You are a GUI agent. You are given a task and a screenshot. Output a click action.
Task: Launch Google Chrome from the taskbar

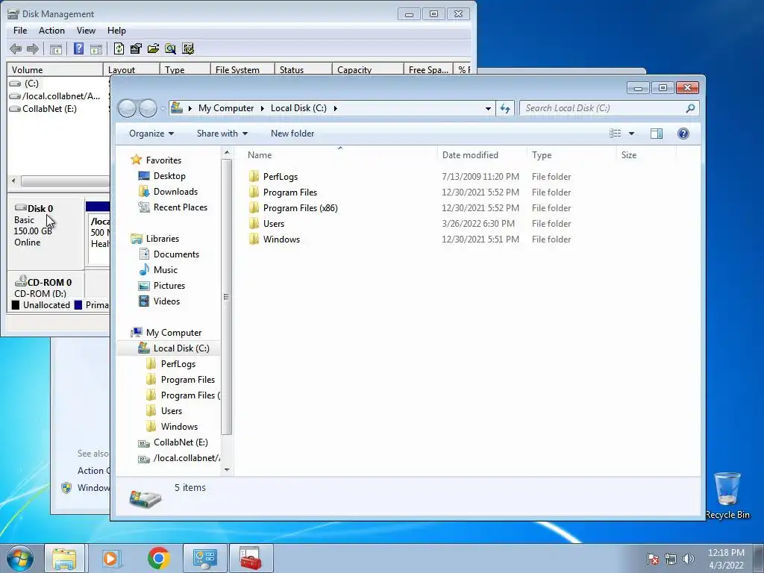[158, 558]
